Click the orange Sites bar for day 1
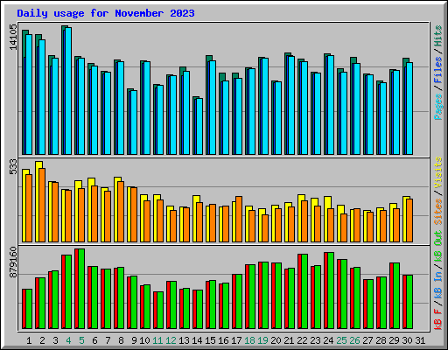Screen dimensions: 448x350 [x=29, y=208]
